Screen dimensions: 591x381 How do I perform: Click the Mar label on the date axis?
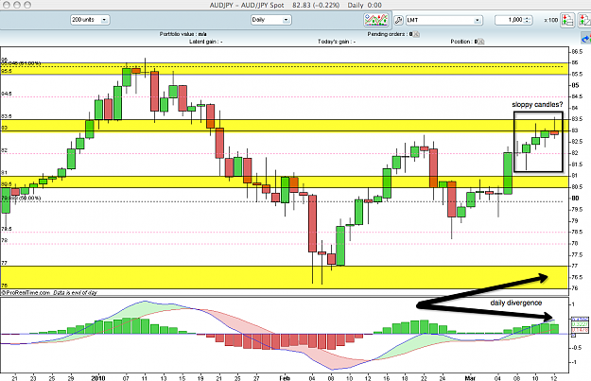[470, 377]
